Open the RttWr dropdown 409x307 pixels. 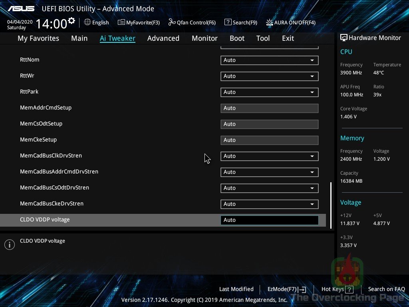tap(269, 76)
